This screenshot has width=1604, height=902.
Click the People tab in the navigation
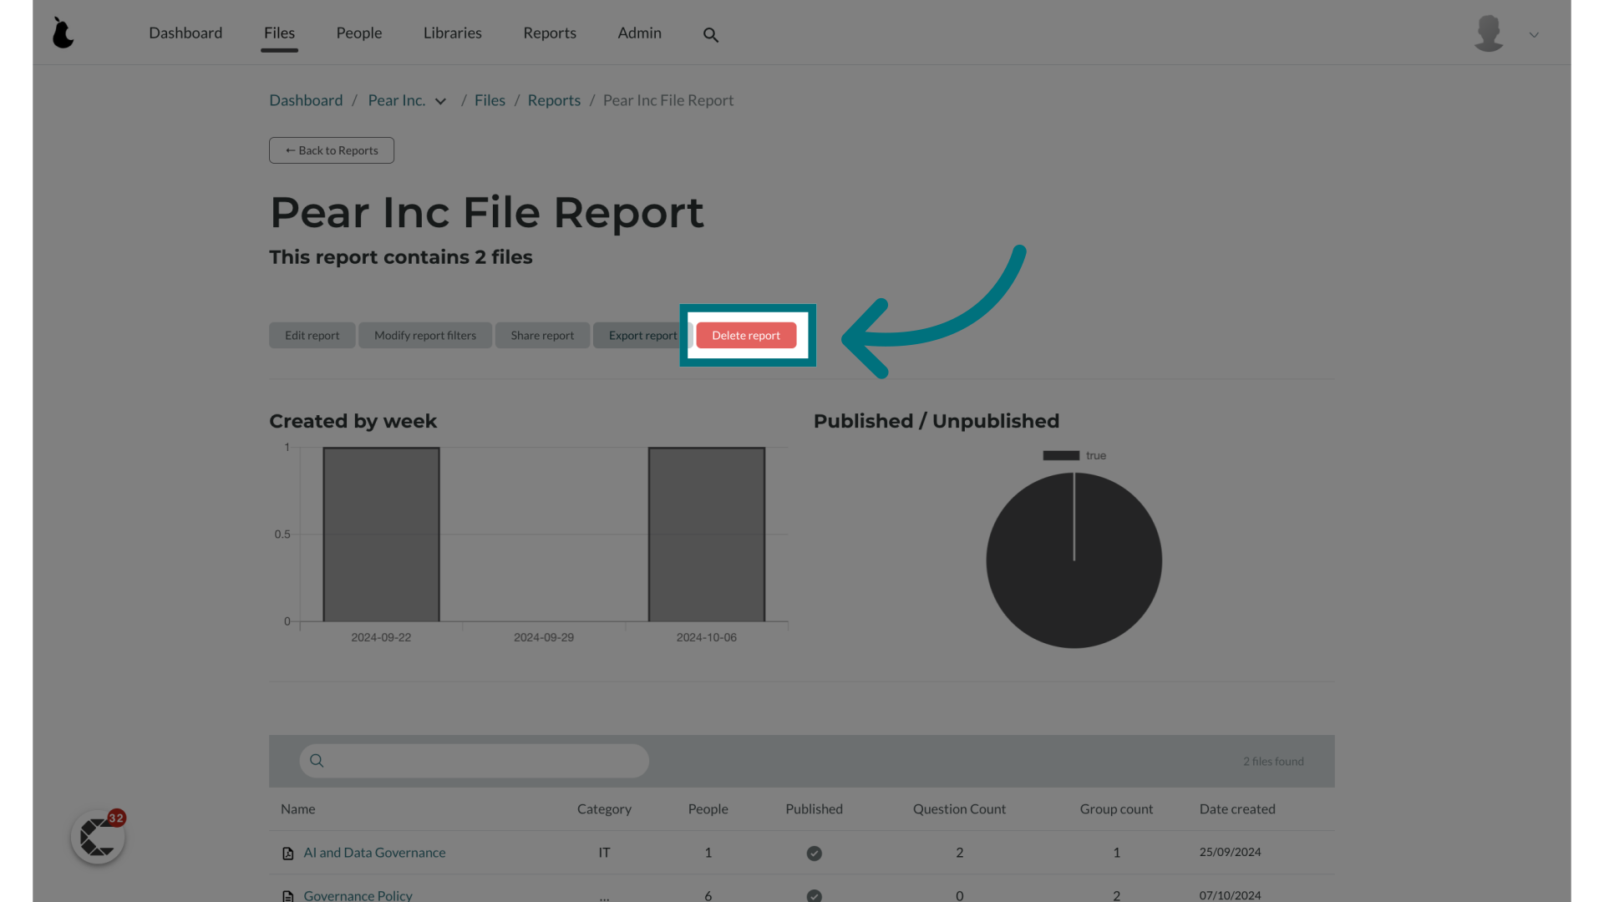[x=359, y=32]
